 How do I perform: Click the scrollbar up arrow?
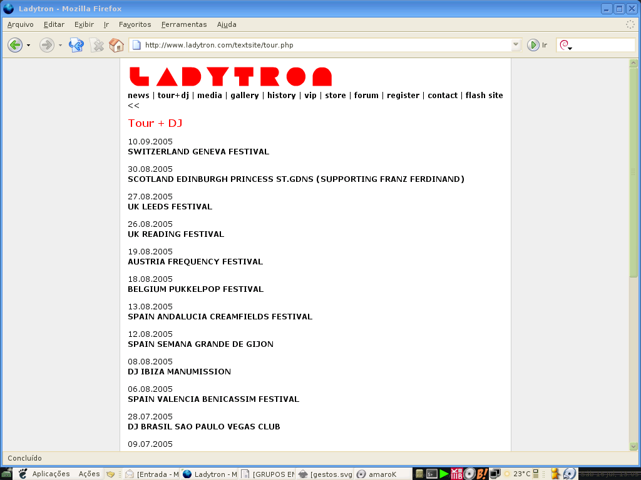(x=633, y=63)
